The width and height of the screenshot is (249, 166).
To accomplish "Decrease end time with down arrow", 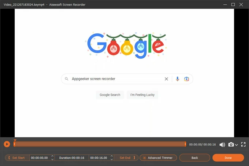I will [112, 159].
